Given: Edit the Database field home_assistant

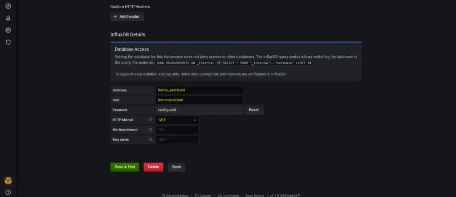Looking at the screenshot, I should click(x=199, y=90).
